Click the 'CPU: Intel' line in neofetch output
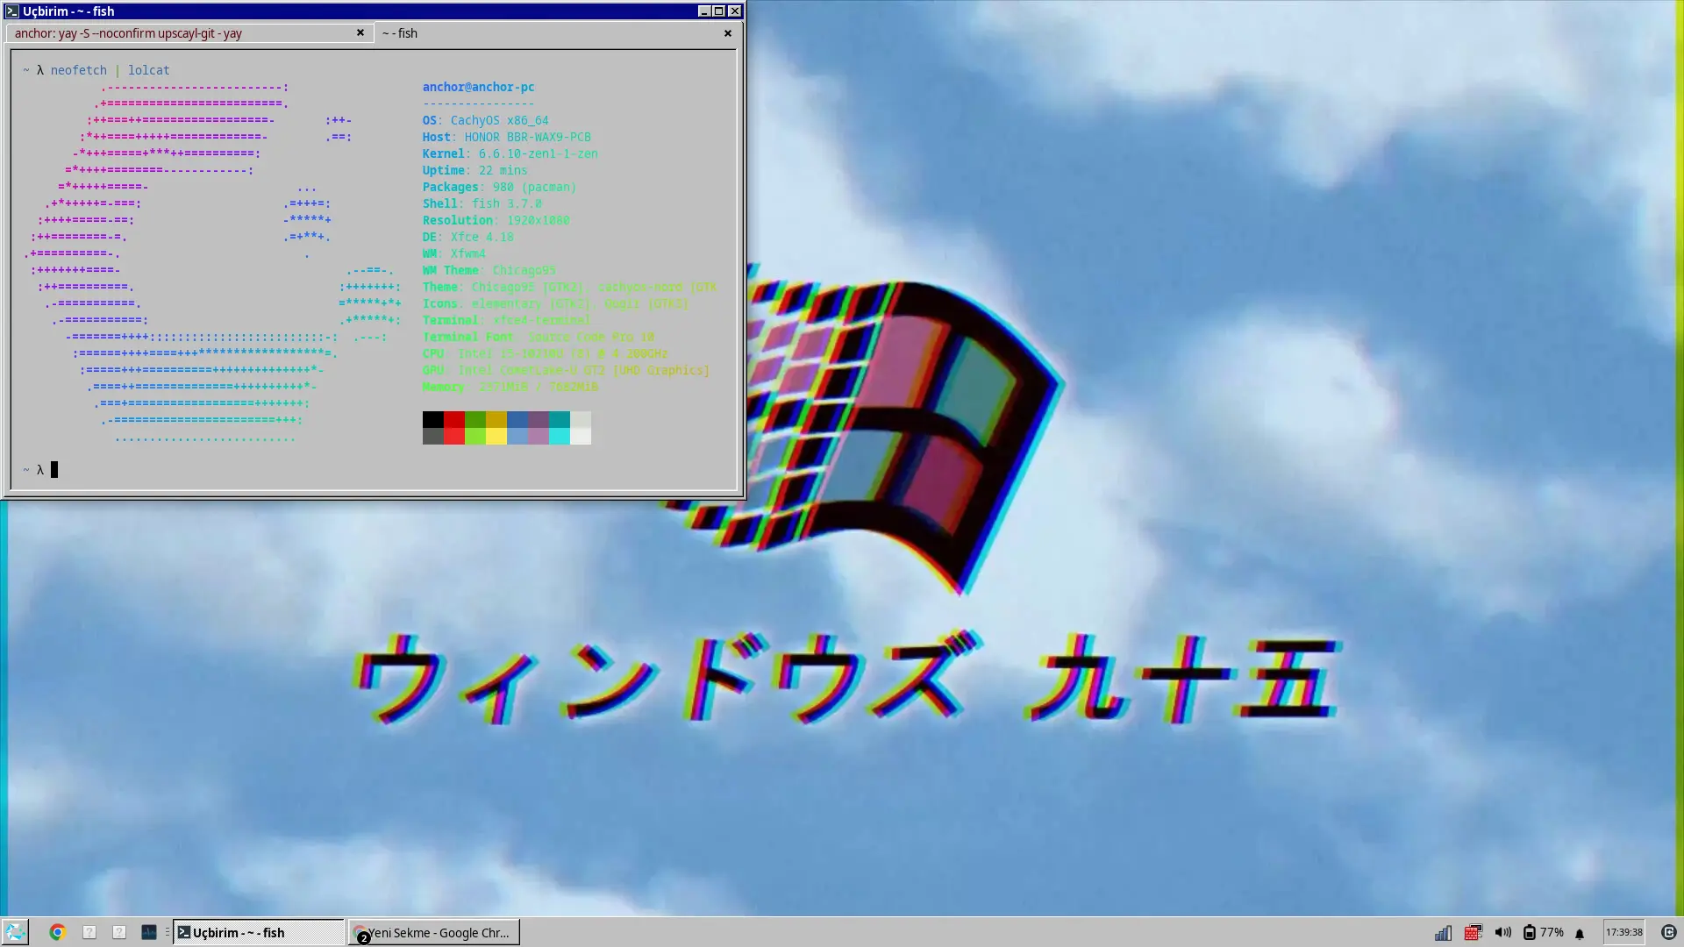 click(546, 353)
